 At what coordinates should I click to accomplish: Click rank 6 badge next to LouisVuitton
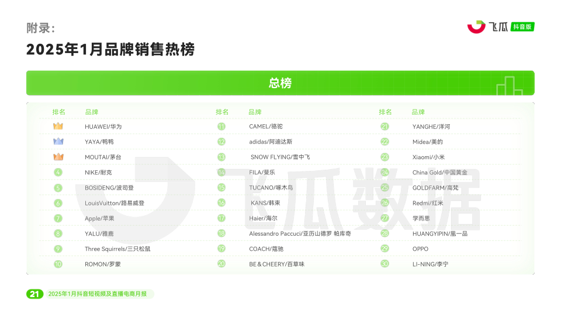[58, 203]
